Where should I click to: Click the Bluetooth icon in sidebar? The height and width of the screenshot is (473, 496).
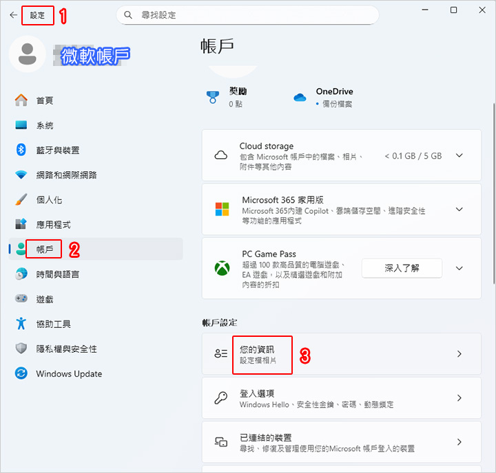point(21,150)
